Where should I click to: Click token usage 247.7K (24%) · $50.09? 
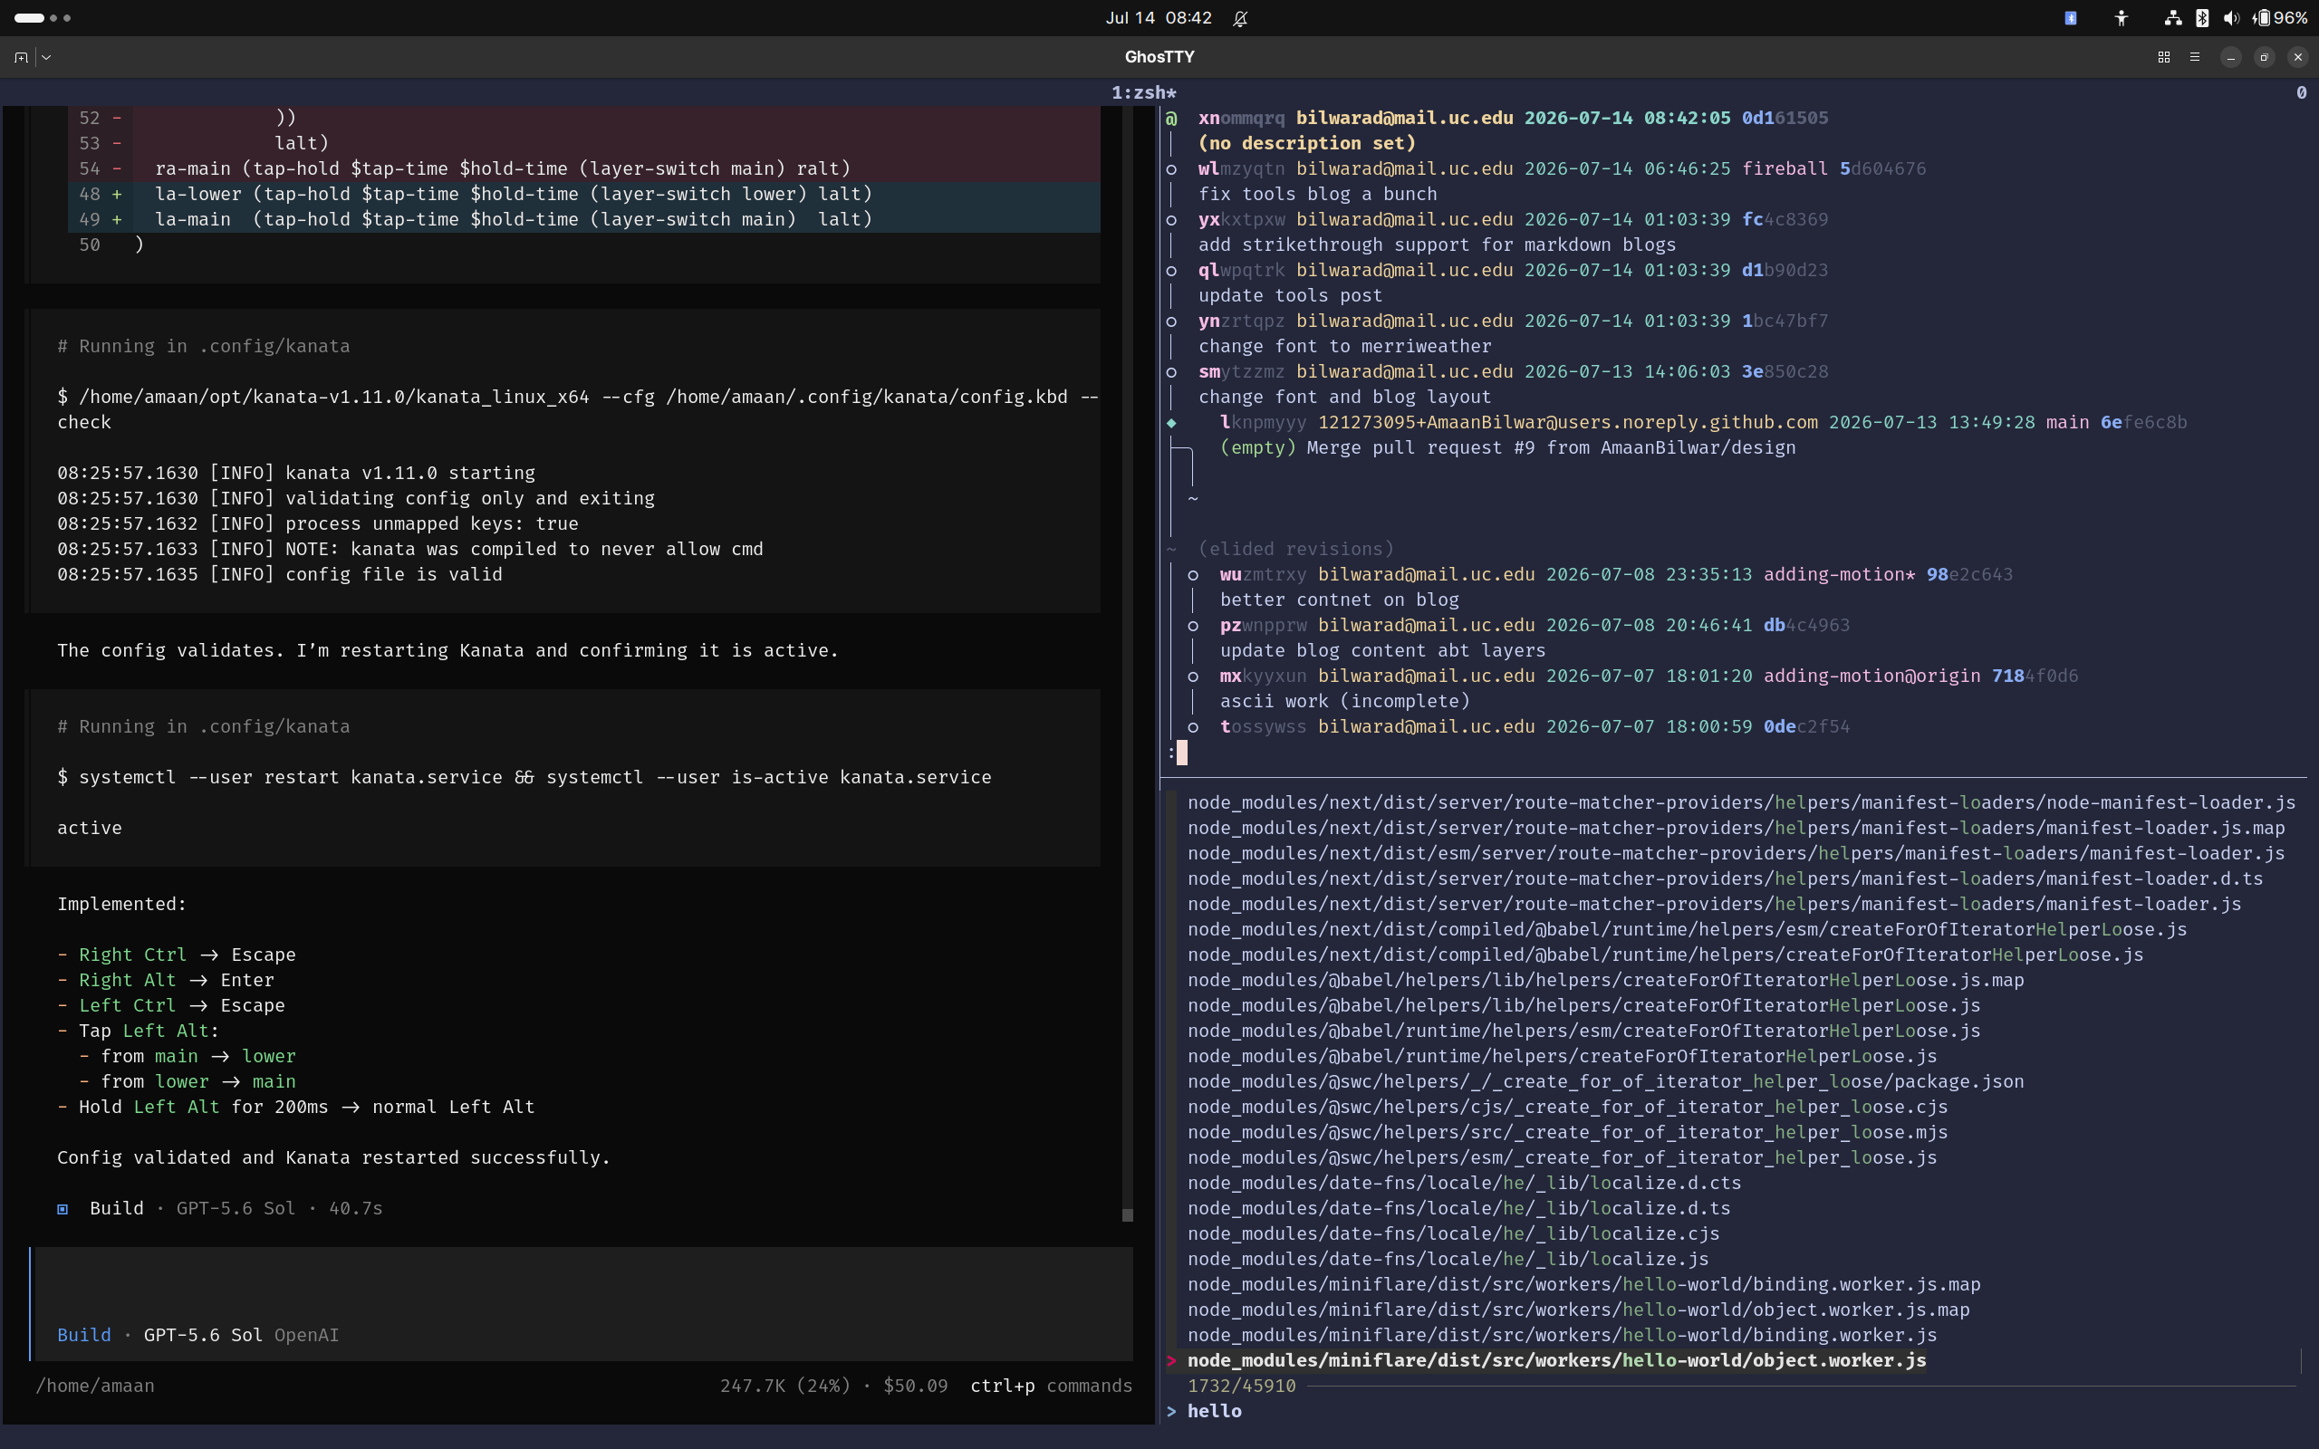point(833,1387)
